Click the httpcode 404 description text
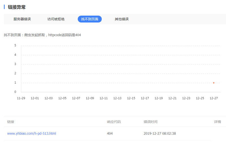The width and height of the screenshot is (226, 142). coord(42,35)
